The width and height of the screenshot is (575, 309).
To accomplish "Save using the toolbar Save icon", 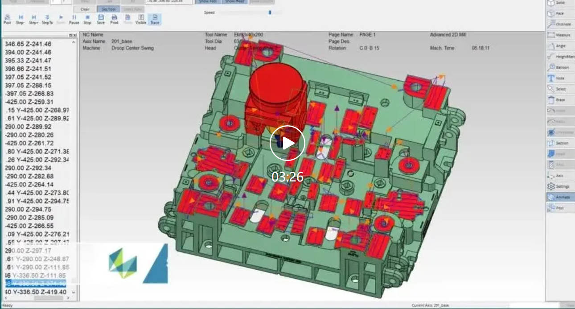I will pyautogui.click(x=101, y=19).
